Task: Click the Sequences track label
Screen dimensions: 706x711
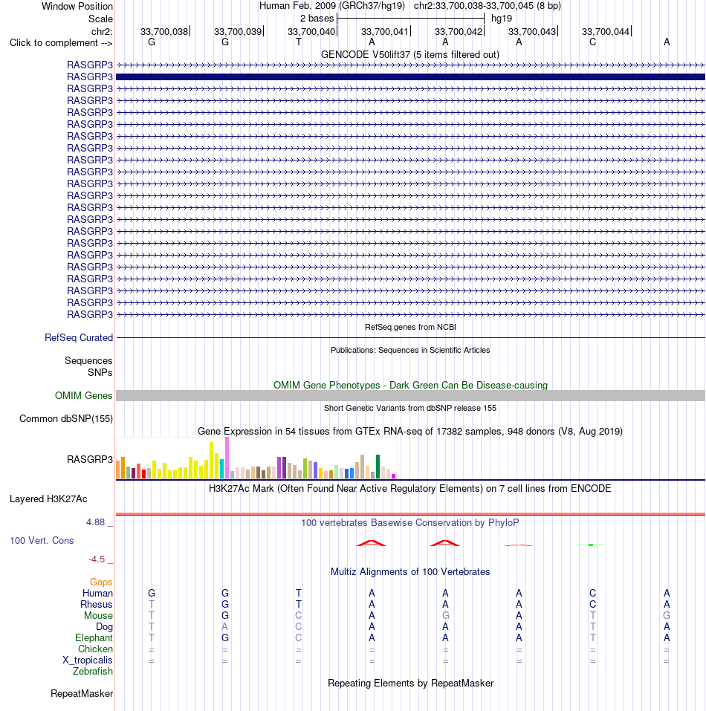Action: 88,360
